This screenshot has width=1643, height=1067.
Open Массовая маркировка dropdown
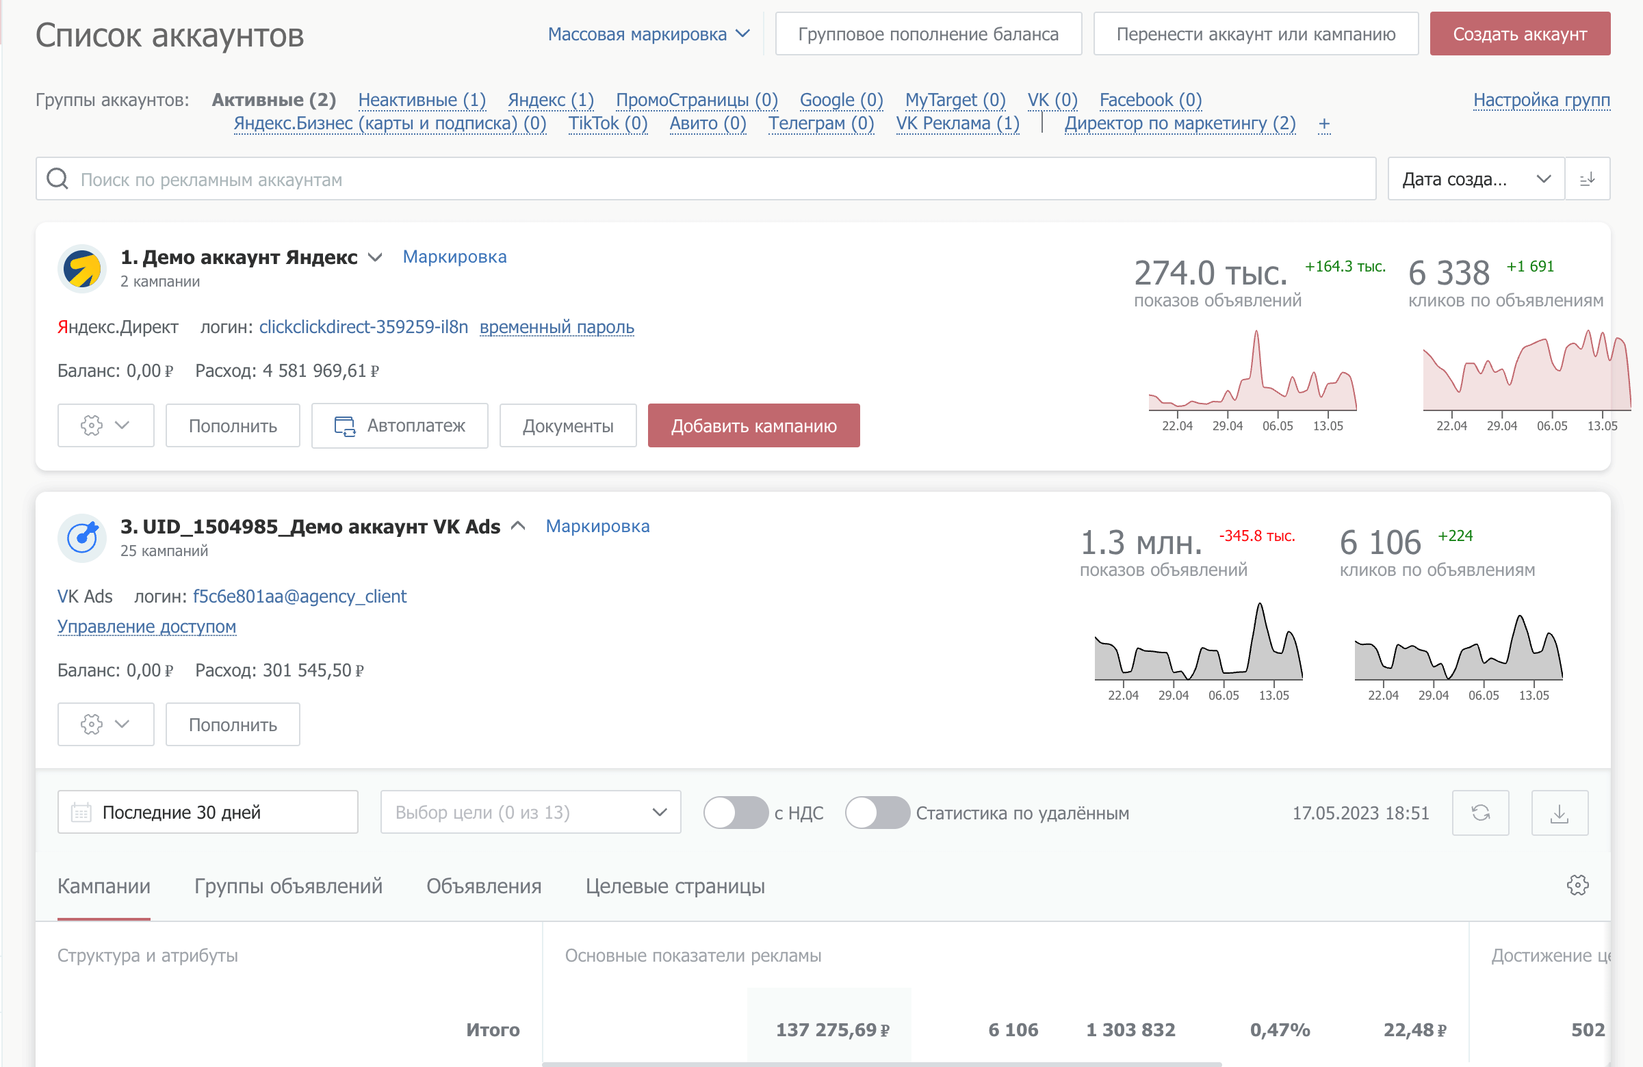pos(648,34)
